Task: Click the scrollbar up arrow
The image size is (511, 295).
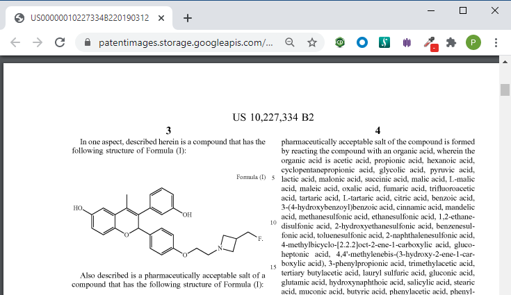Action: [x=505, y=62]
